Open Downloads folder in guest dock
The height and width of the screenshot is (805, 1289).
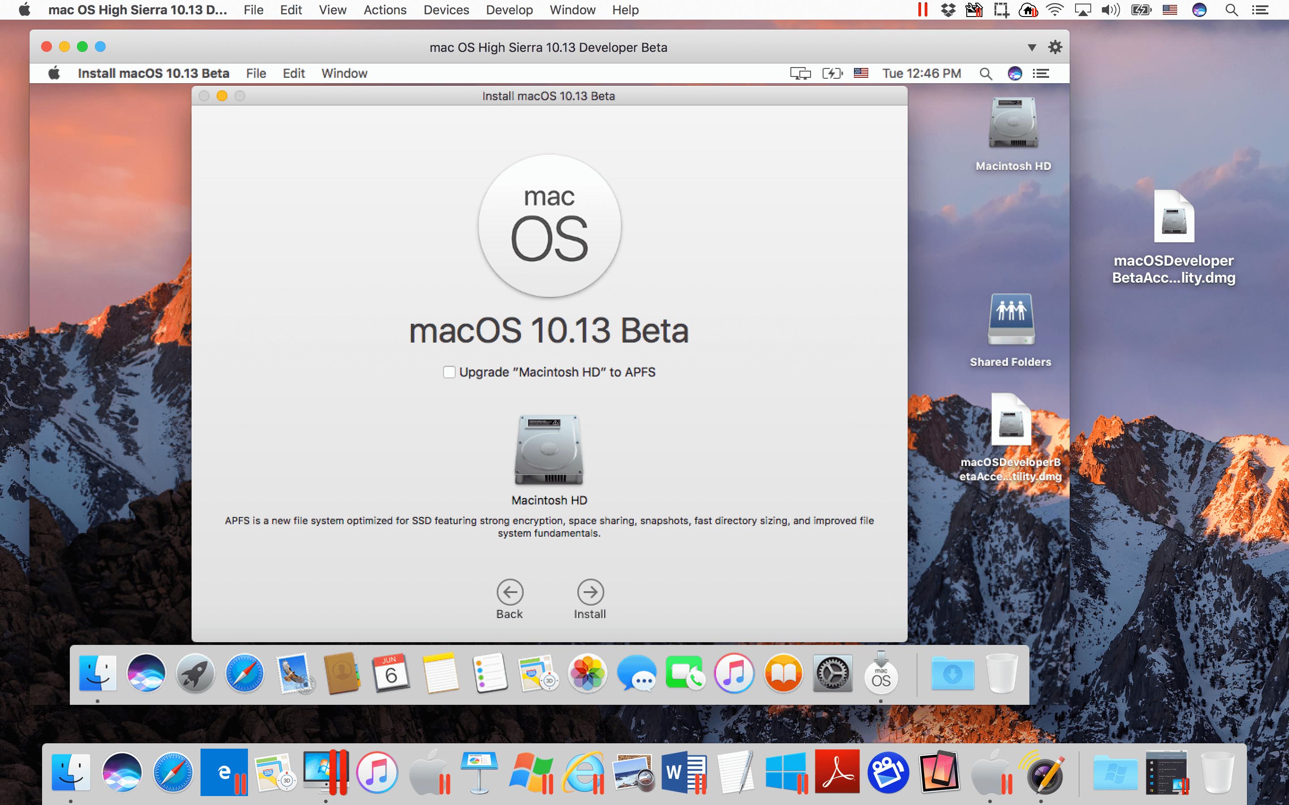[x=952, y=674]
